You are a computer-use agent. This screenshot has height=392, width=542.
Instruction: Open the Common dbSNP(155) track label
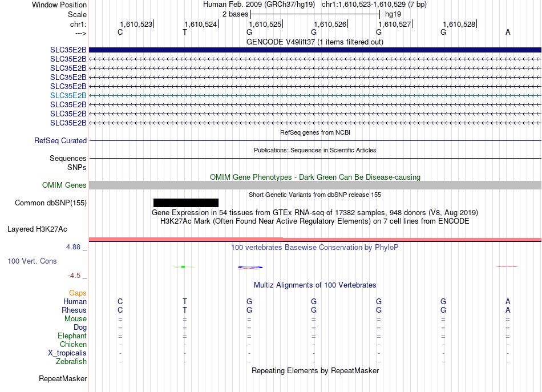coord(50,203)
